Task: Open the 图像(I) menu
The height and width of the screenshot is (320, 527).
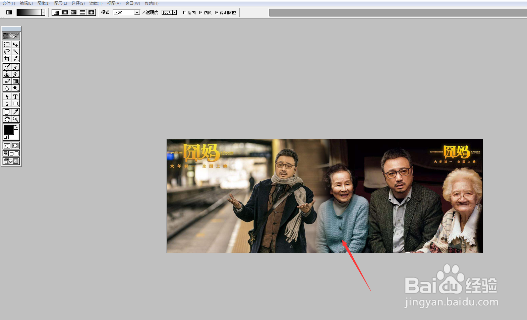Action: (x=44, y=3)
